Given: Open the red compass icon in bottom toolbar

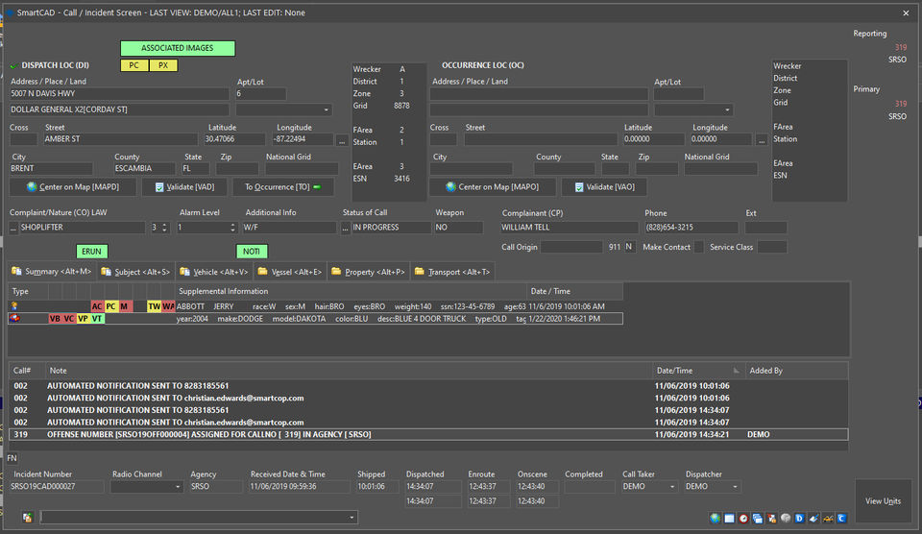Looking at the screenshot, I should [x=743, y=518].
